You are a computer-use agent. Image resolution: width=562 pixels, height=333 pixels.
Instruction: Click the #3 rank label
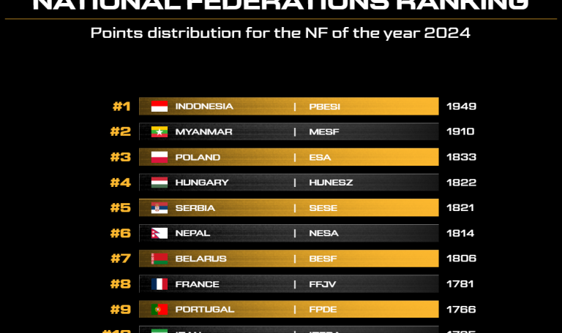pos(120,157)
